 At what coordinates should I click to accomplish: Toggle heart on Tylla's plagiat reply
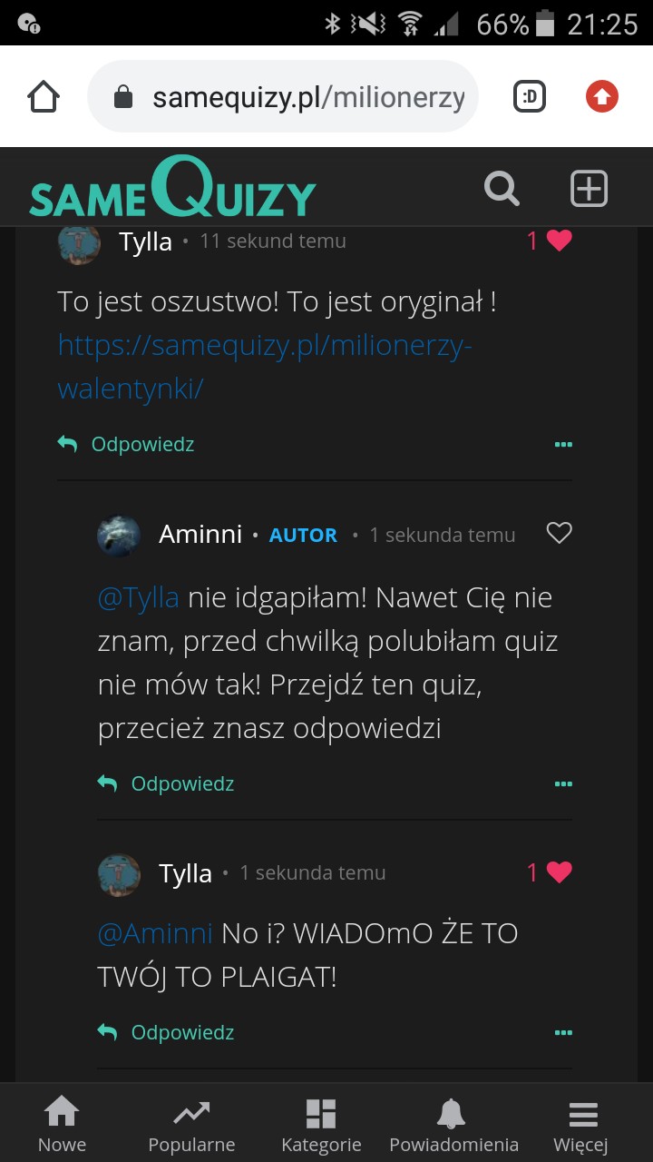pos(559,872)
